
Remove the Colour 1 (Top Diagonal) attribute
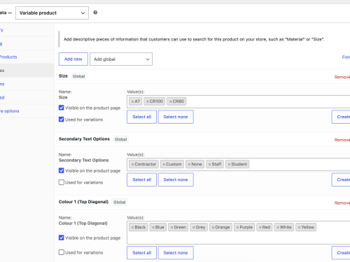point(342,203)
